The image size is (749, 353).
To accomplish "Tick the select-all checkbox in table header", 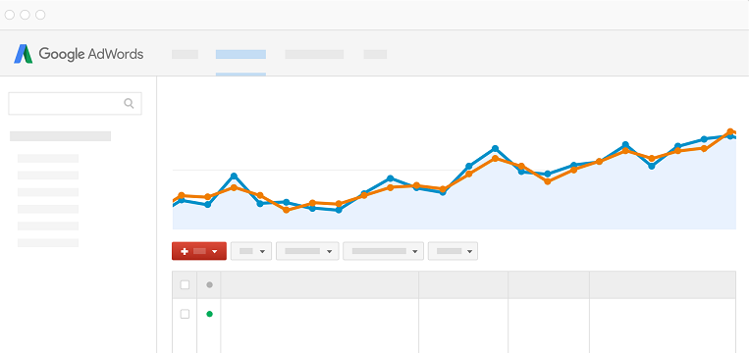I will coord(185,284).
